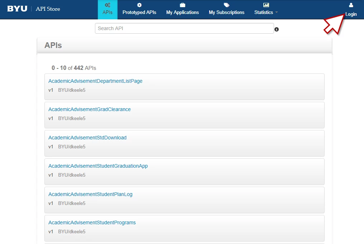Go to My Applications tab
The image size is (364, 244).
(x=182, y=12)
